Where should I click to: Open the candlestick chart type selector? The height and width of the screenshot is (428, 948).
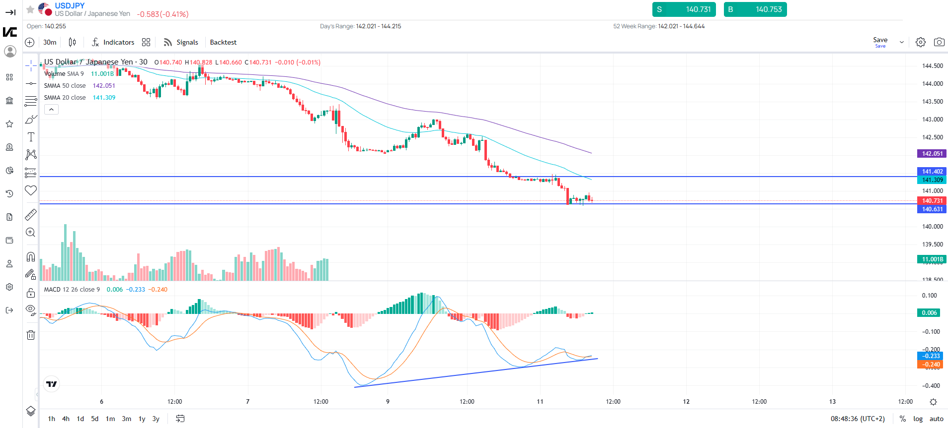click(x=73, y=42)
